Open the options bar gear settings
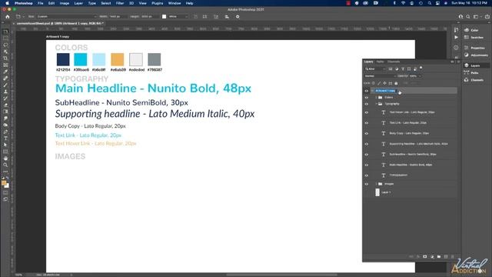This screenshot has width=492, height=277. coord(238,17)
